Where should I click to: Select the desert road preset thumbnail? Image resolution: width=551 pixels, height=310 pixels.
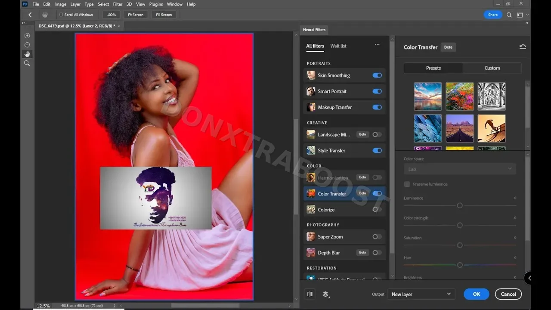pyautogui.click(x=460, y=128)
